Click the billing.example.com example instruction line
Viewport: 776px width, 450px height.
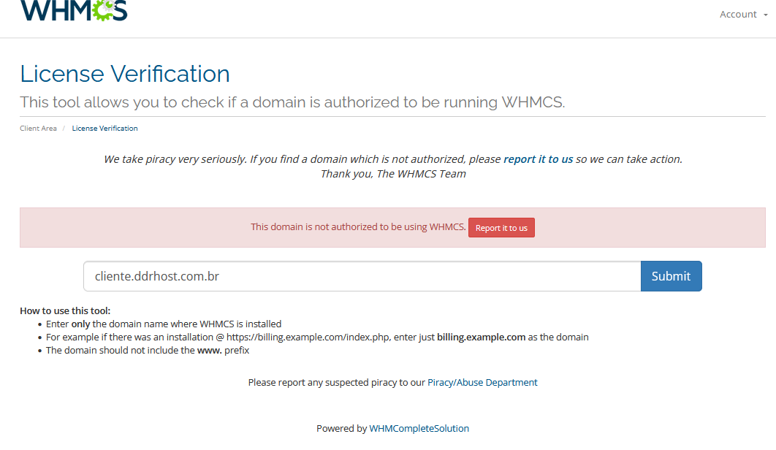pyautogui.click(x=317, y=337)
